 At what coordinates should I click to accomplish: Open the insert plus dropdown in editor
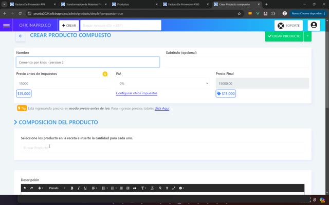tap(41, 188)
